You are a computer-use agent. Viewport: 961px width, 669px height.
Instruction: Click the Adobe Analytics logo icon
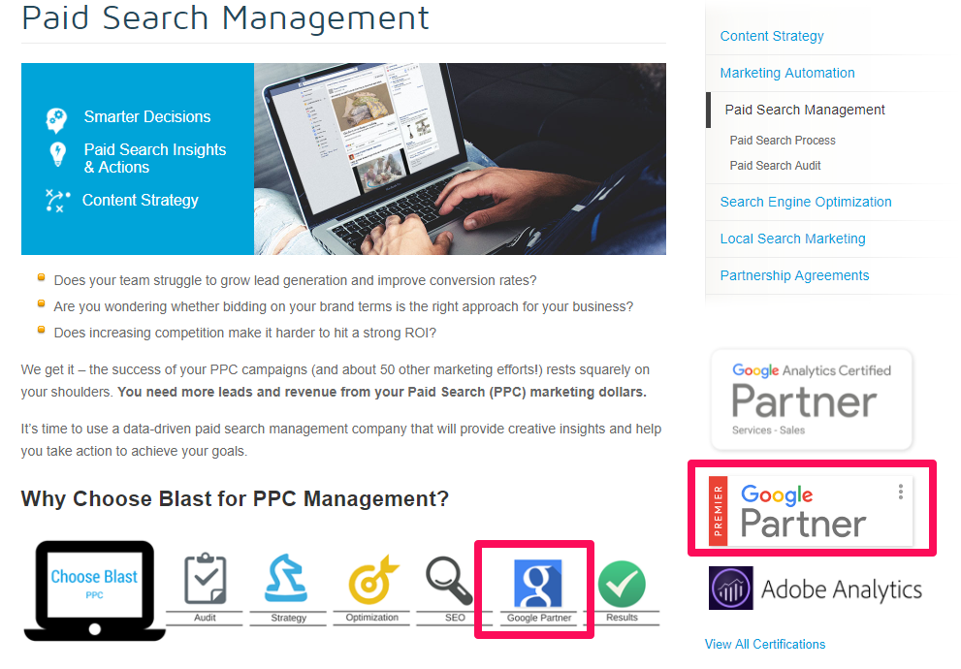coord(730,589)
